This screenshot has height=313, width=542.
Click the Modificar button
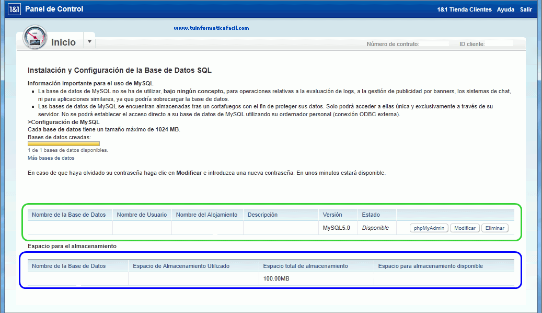465,228
